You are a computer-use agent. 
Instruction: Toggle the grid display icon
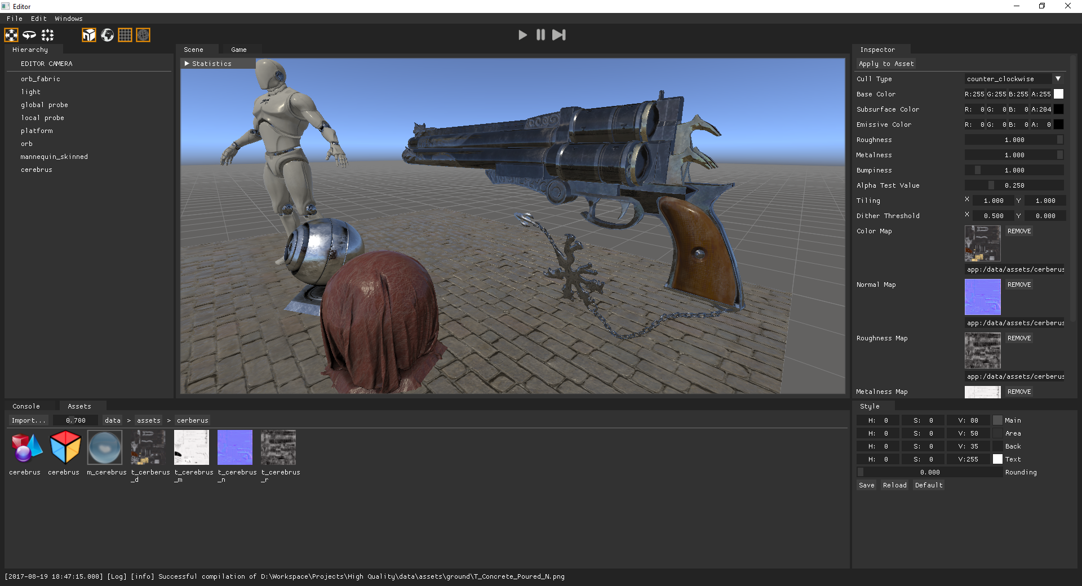coord(125,35)
